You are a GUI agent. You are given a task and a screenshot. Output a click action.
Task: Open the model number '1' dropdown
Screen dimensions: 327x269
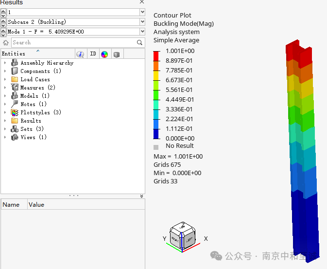(142, 12)
